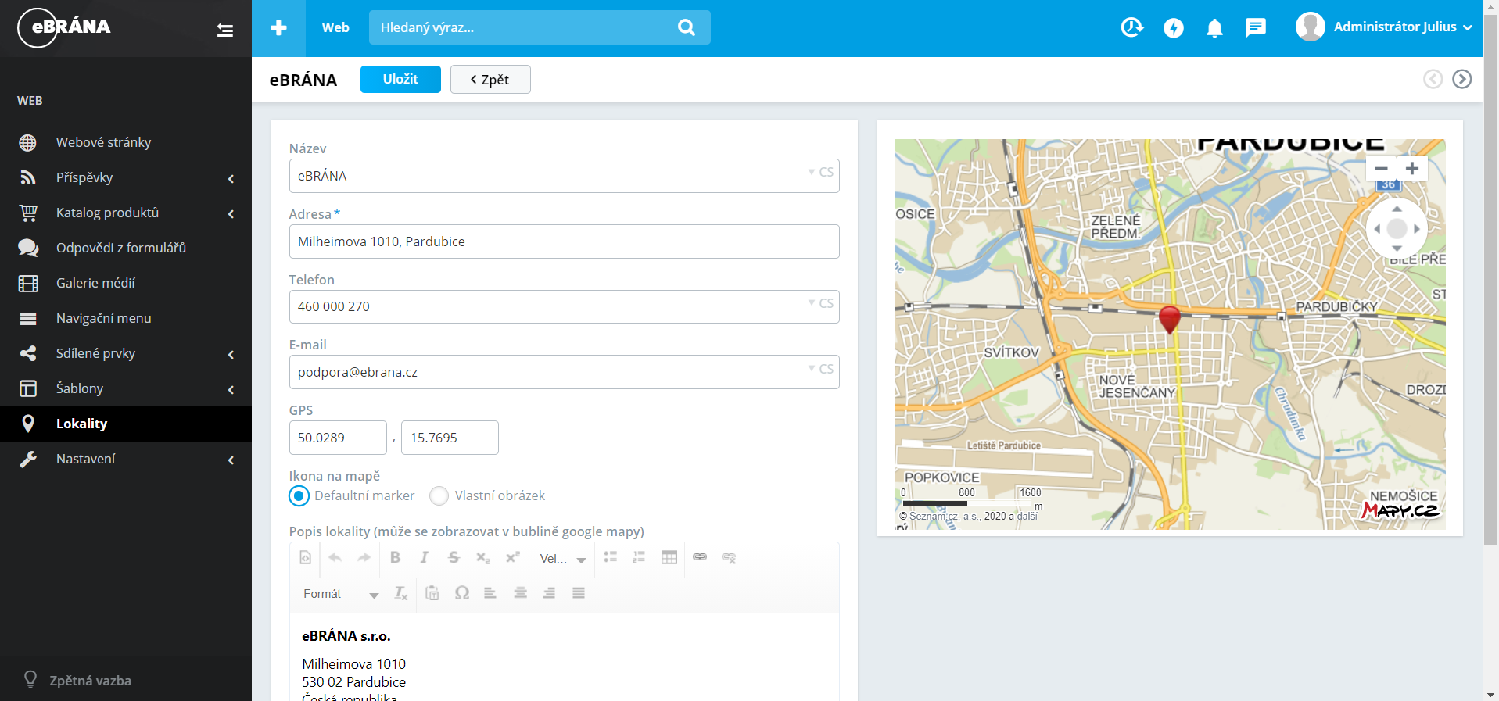Toggle italic formatting
Image resolution: width=1499 pixels, height=701 pixels.
pos(424,557)
